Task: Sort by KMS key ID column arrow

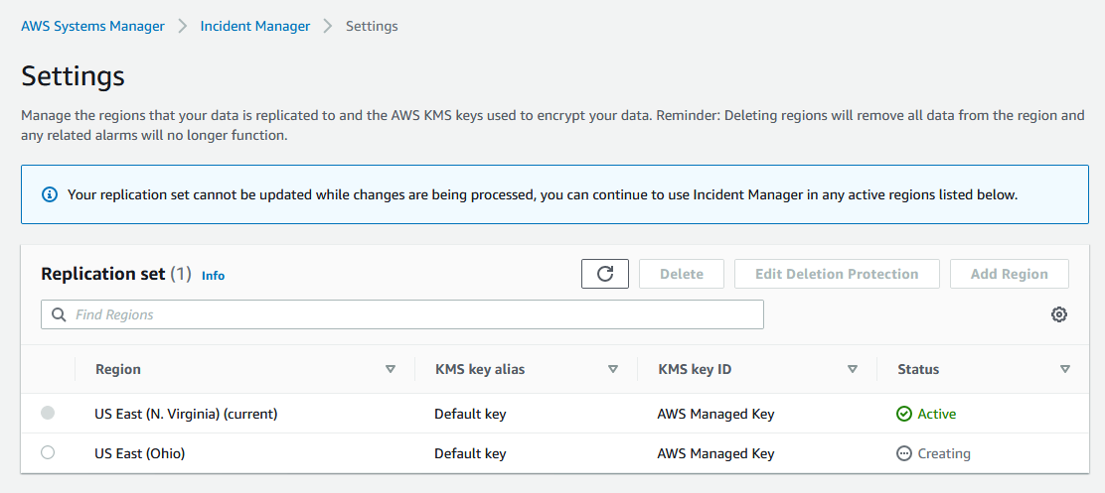Action: click(x=853, y=369)
